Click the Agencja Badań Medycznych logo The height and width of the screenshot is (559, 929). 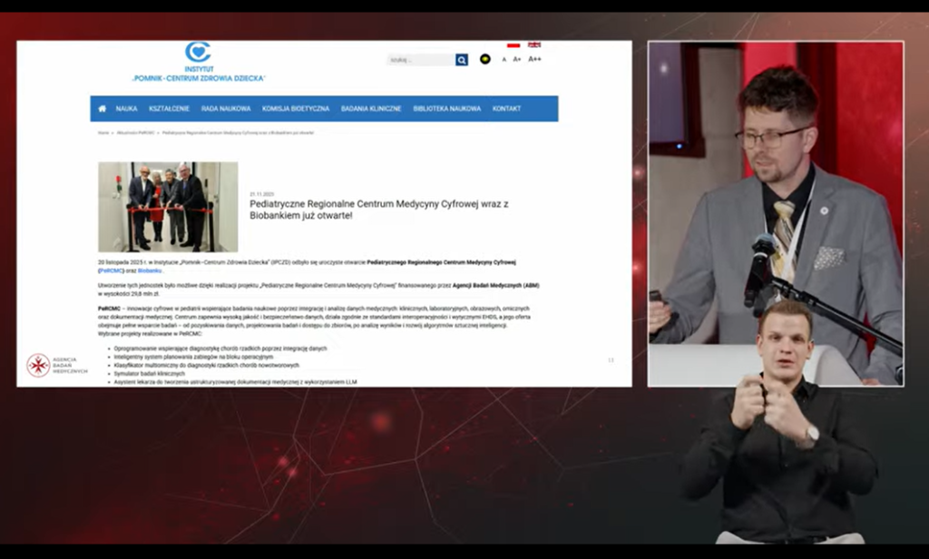pyautogui.click(x=38, y=365)
